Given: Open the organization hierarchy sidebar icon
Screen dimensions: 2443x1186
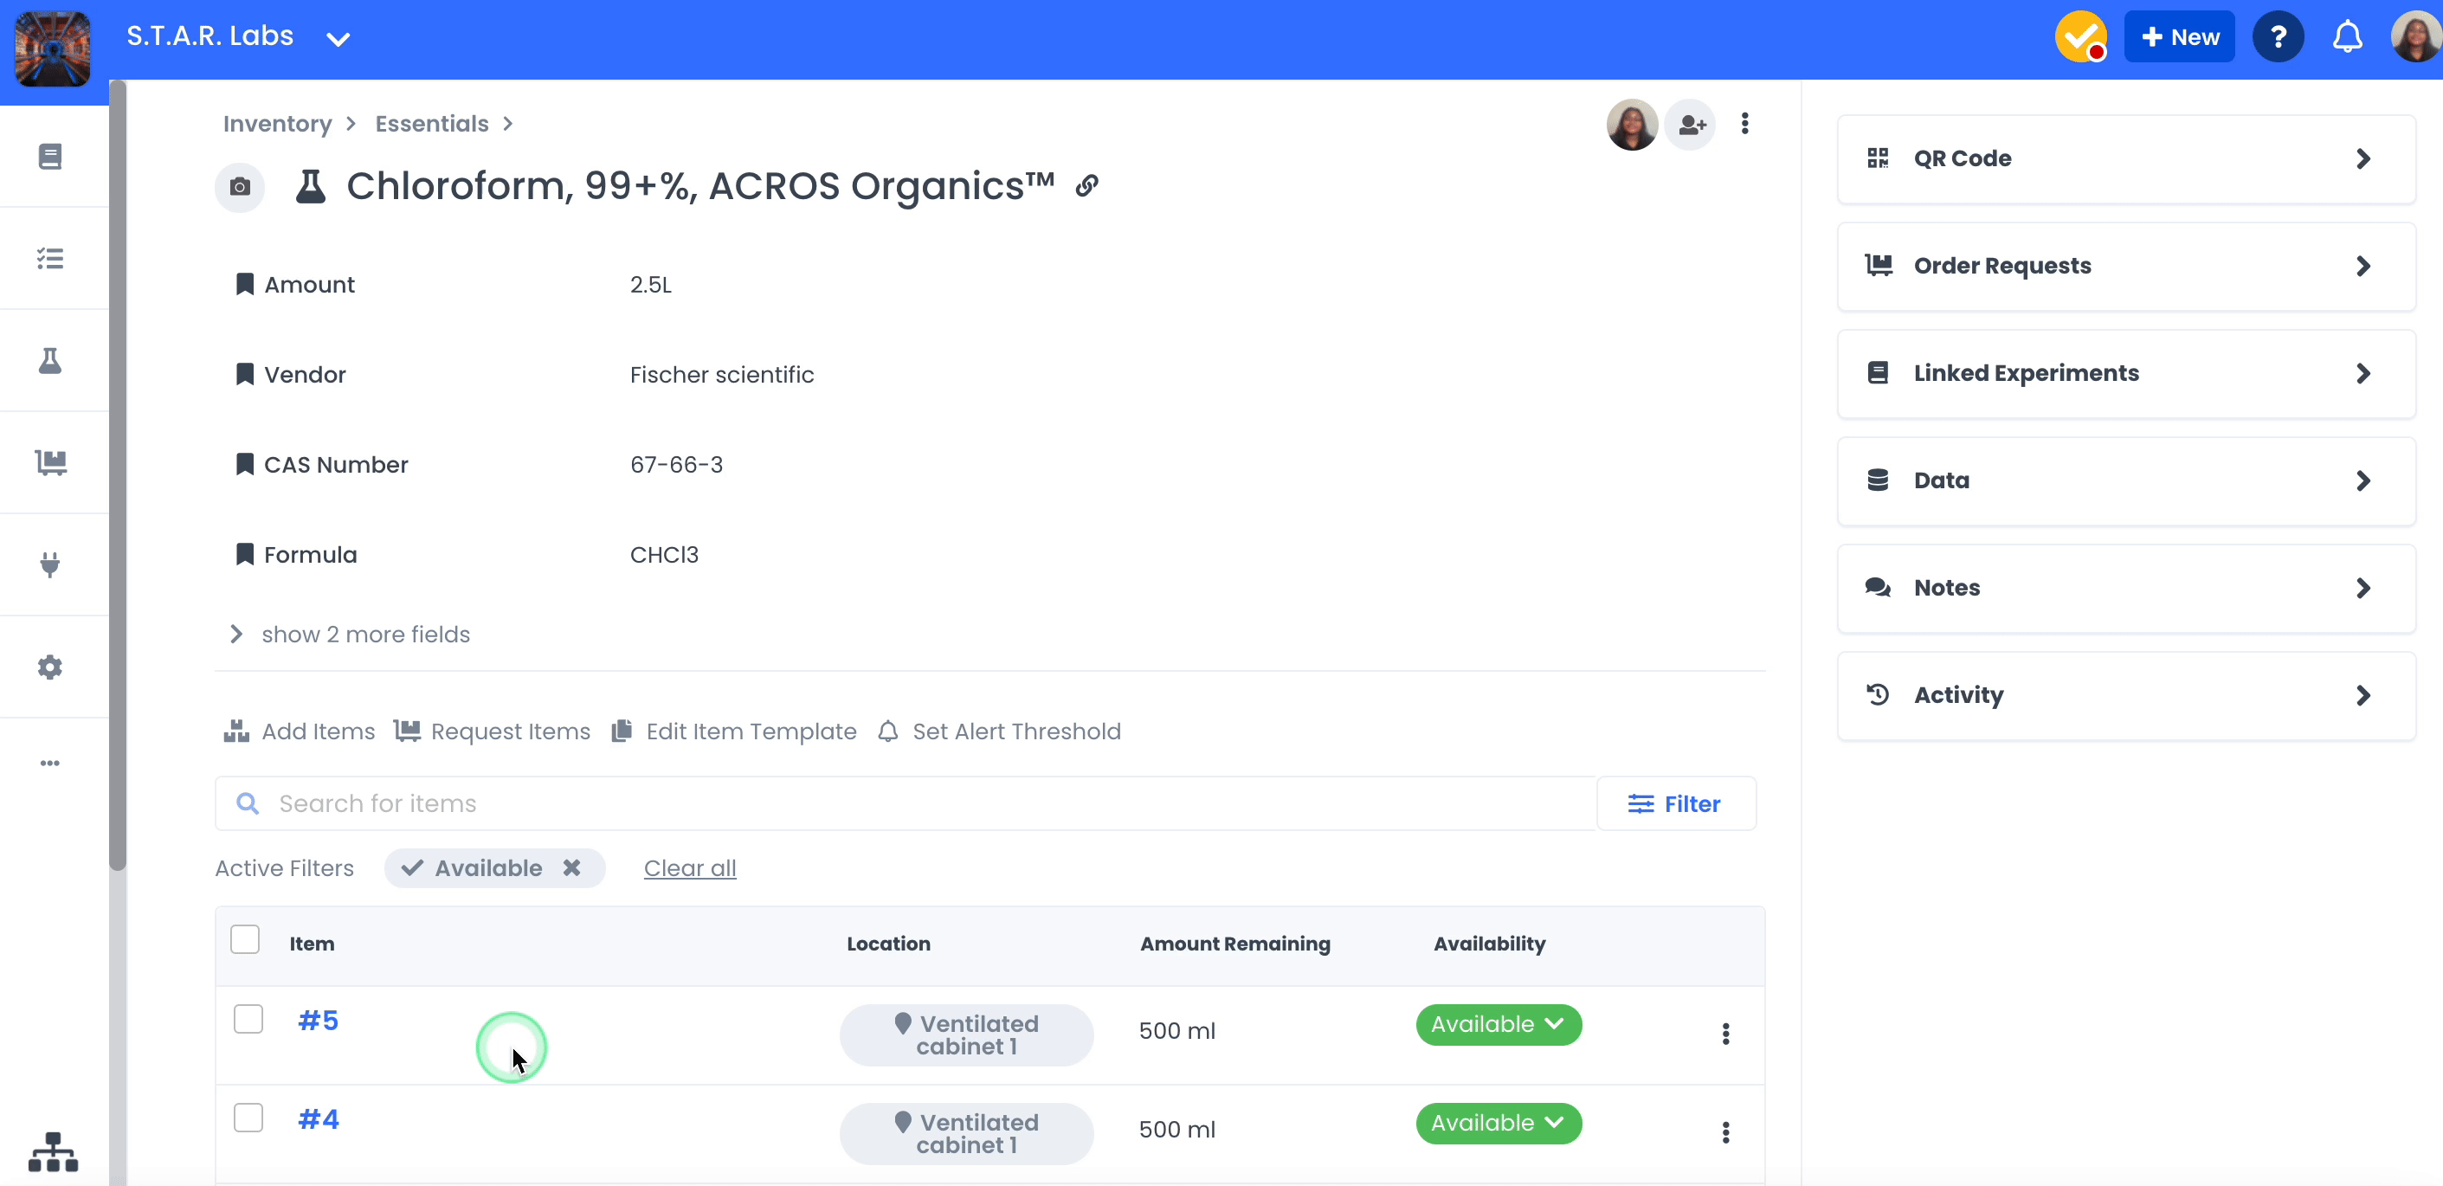Looking at the screenshot, I should [53, 1151].
